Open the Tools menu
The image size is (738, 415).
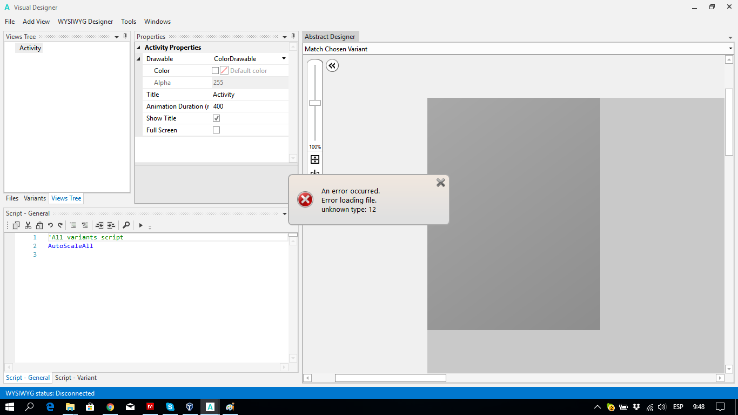(129, 22)
